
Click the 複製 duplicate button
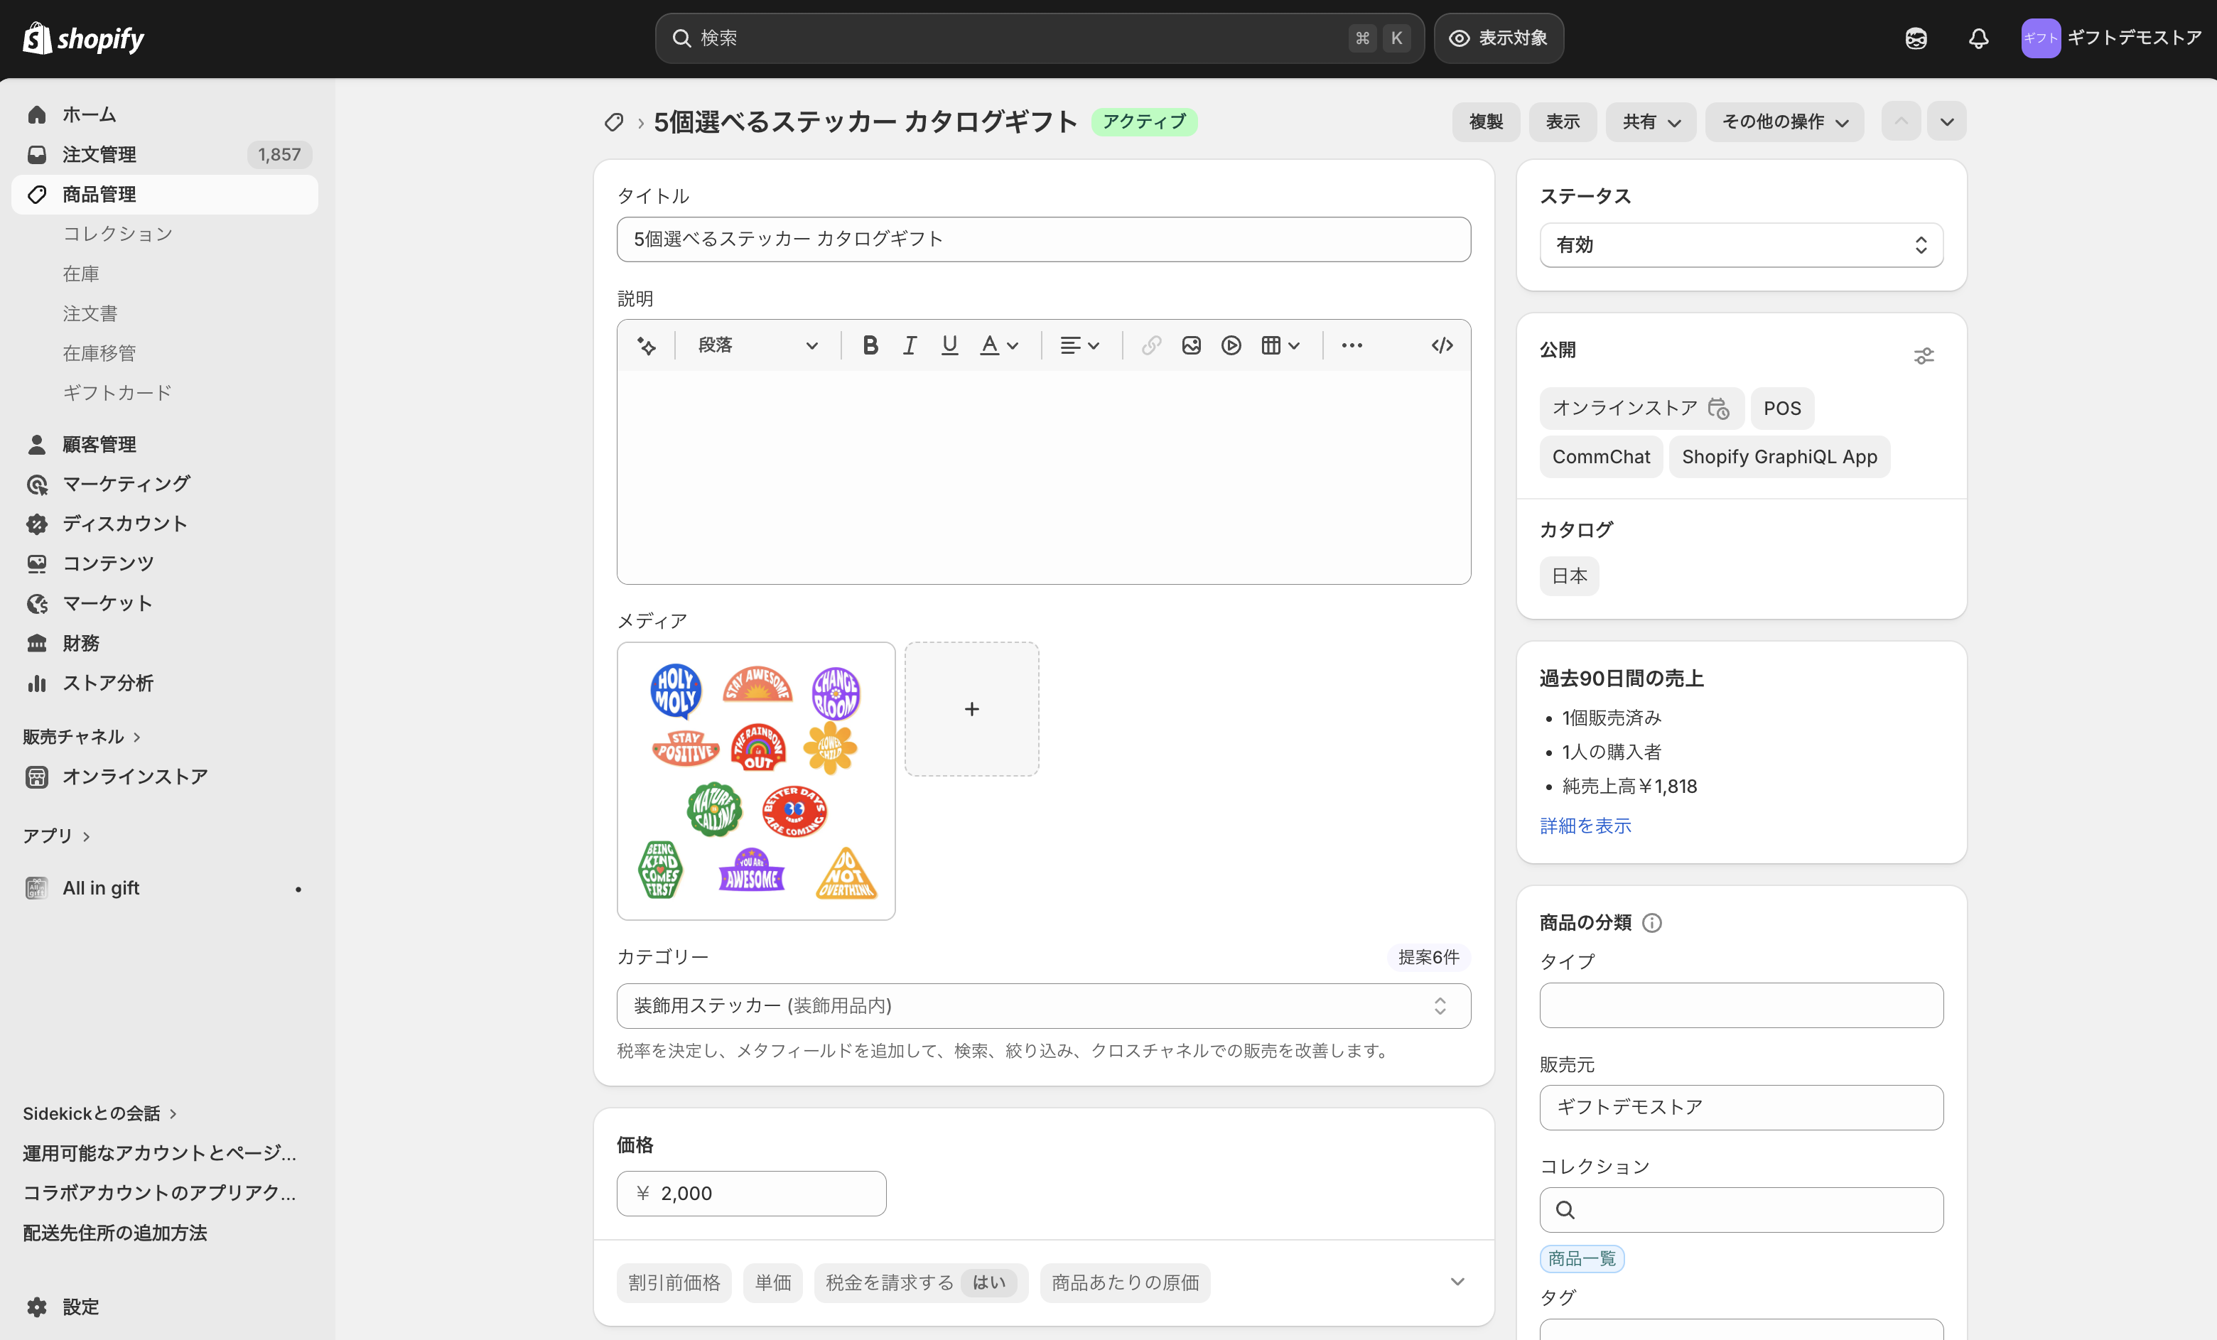click(1486, 121)
